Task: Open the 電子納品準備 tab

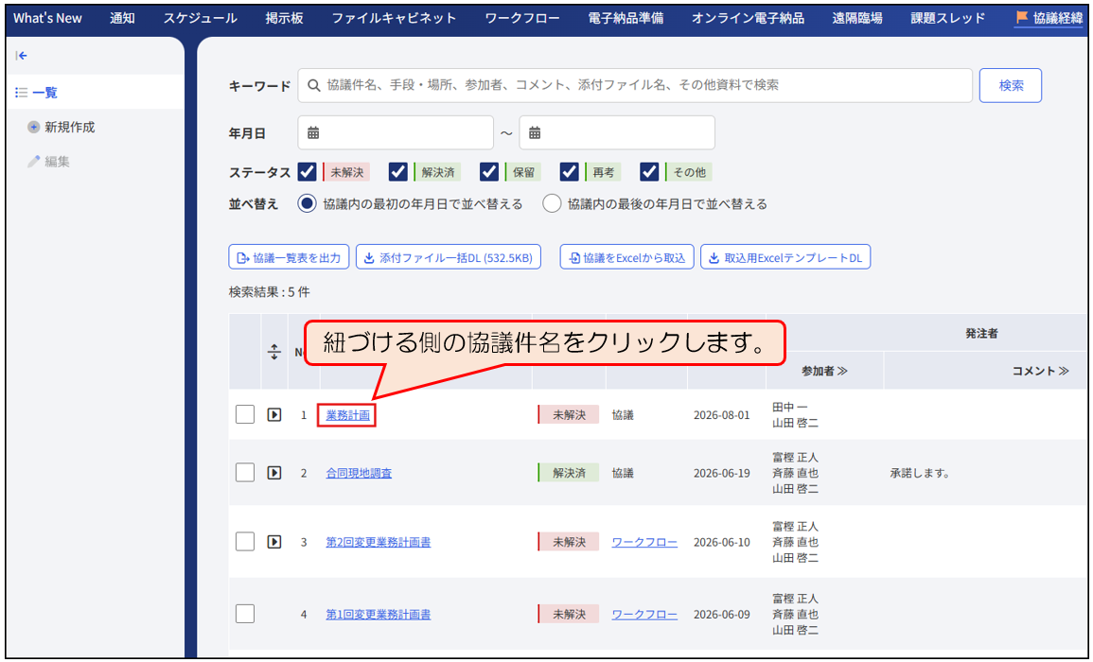Action: 626,18
